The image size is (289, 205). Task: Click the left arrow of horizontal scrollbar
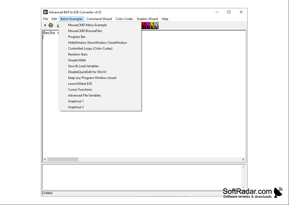pyautogui.click(x=45, y=159)
